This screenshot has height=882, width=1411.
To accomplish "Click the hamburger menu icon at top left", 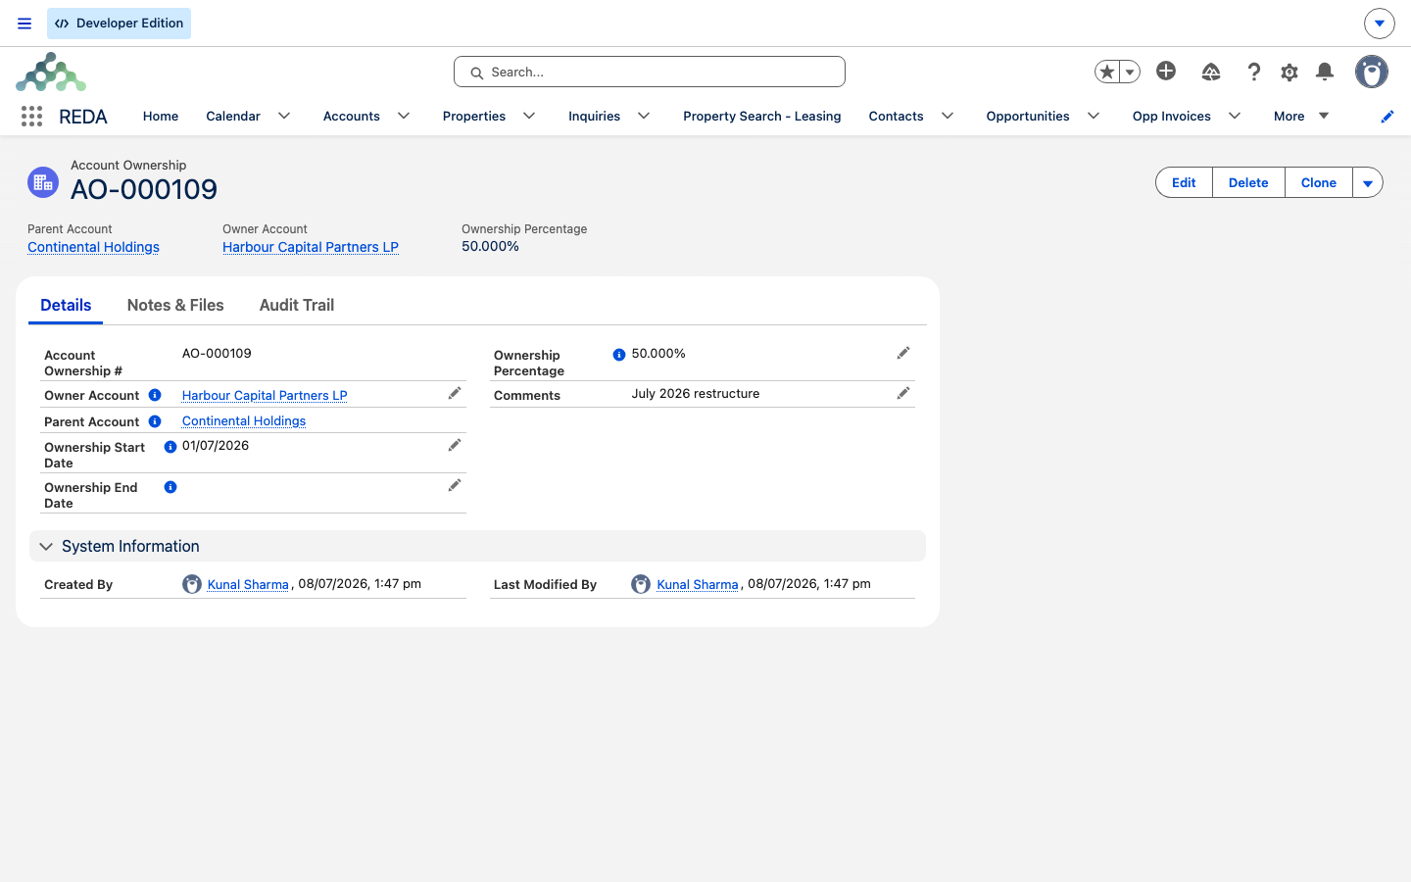I will pos(24,24).
